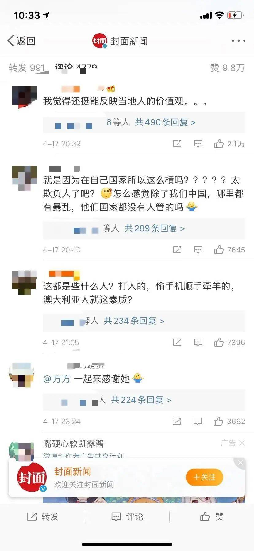Tap comment icon on 4-17 23:24 comment
The height and width of the screenshot is (551, 254).
click(x=198, y=421)
